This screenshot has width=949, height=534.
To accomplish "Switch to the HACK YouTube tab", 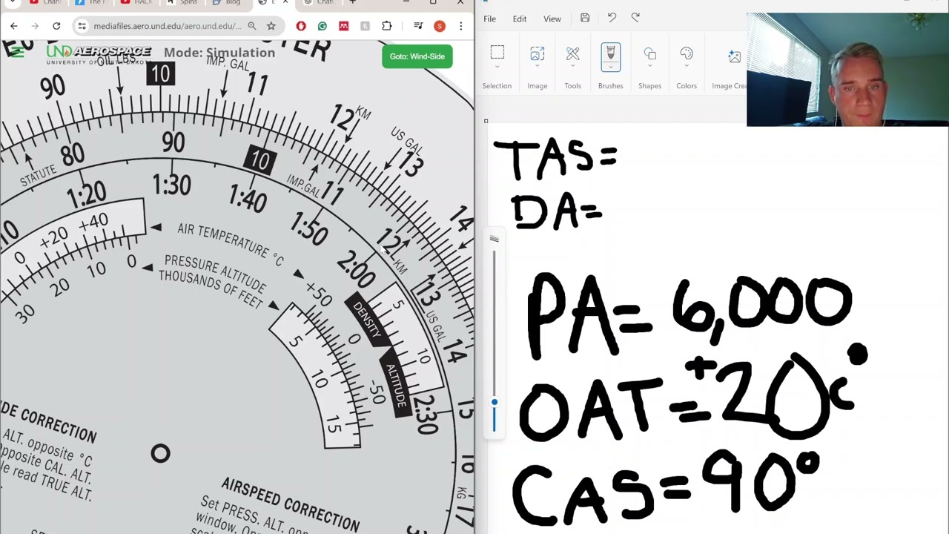I will [136, 2].
